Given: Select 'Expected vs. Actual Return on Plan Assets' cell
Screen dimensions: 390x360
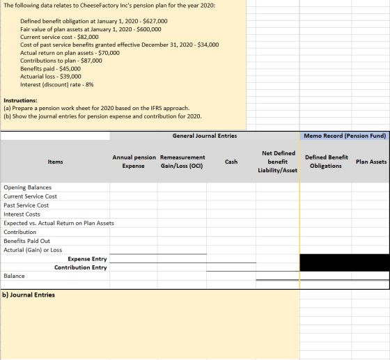Looking at the screenshot, I should point(58,223).
